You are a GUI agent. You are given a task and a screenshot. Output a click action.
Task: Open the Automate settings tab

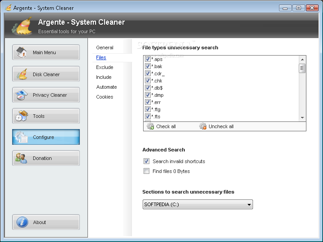point(106,87)
